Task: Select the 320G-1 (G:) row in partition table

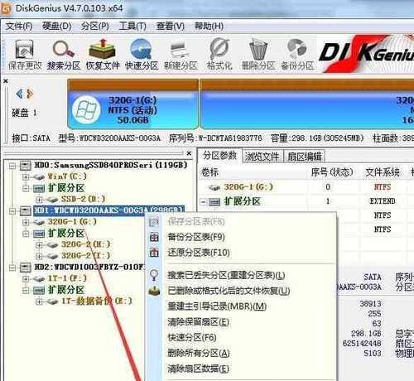Action: (306, 187)
